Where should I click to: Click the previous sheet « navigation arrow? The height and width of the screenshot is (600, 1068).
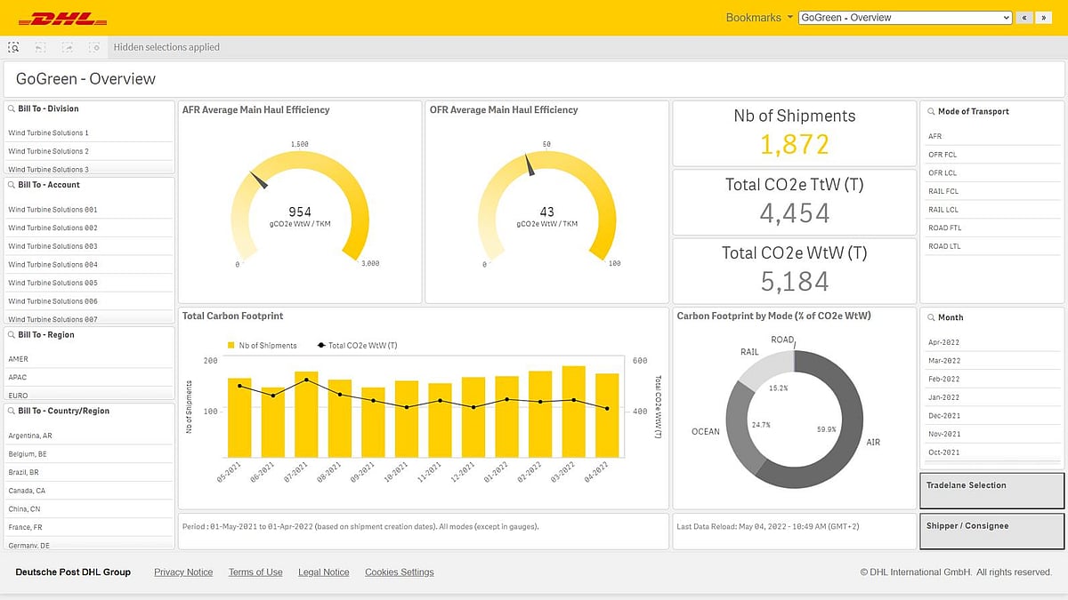[1025, 17]
